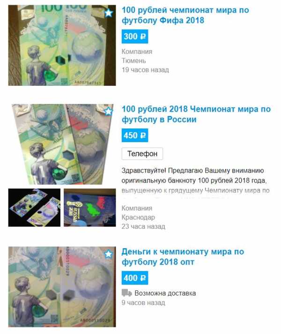Open listing "100 рублей чемпионат мира по футболу Фифа 2018"

tap(185, 15)
